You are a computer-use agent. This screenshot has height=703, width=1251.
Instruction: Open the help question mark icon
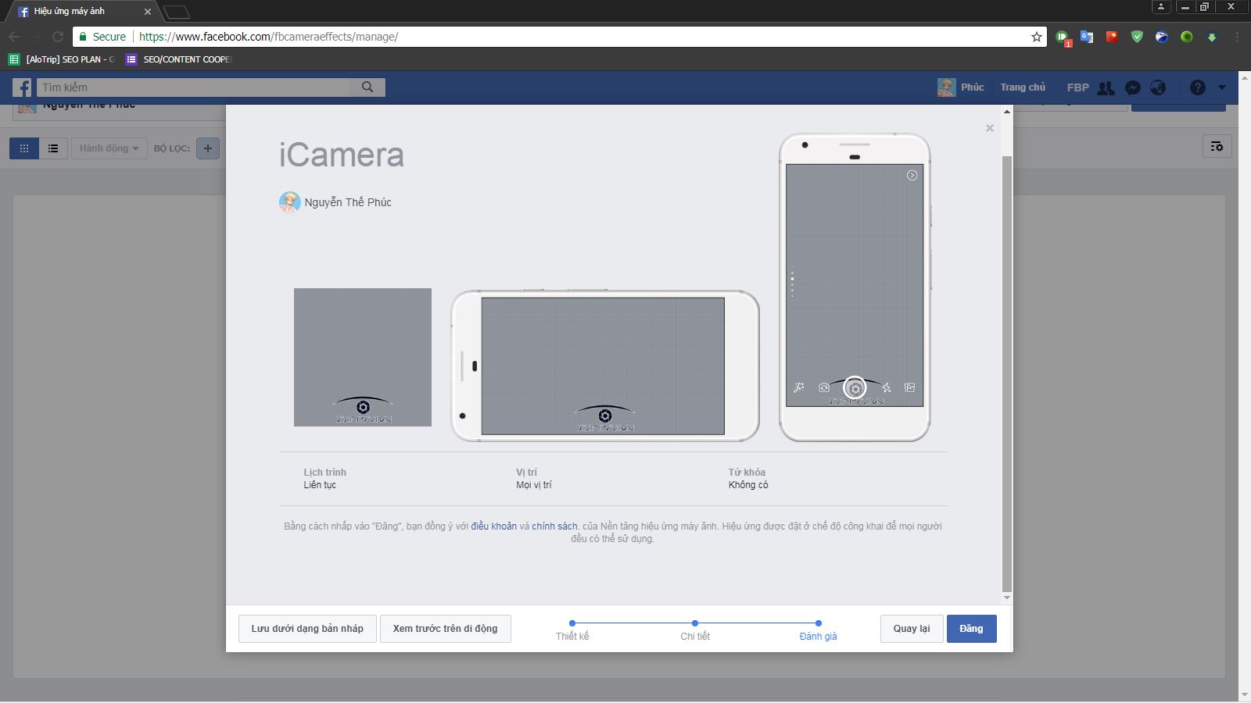(1197, 87)
